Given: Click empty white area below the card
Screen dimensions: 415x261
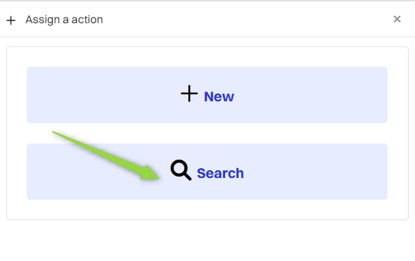Looking at the screenshot, I should tap(207, 241).
